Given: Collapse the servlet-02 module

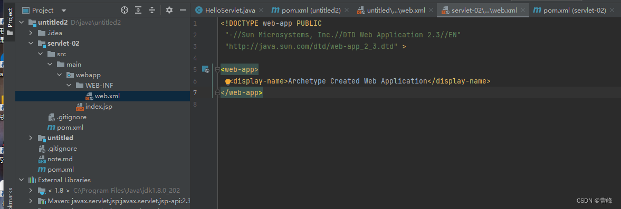Looking at the screenshot, I should pyautogui.click(x=31, y=44).
